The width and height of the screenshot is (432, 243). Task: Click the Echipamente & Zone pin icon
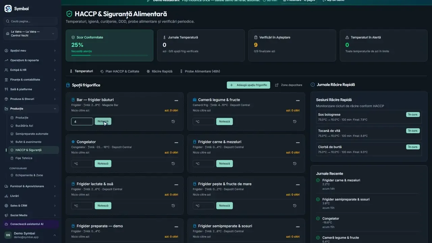[12, 175]
